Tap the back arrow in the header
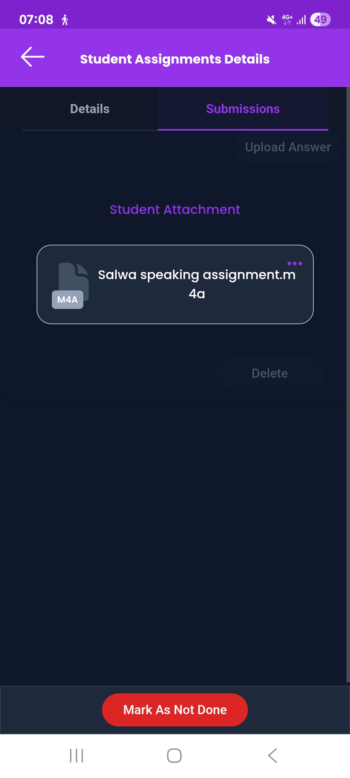 click(32, 57)
